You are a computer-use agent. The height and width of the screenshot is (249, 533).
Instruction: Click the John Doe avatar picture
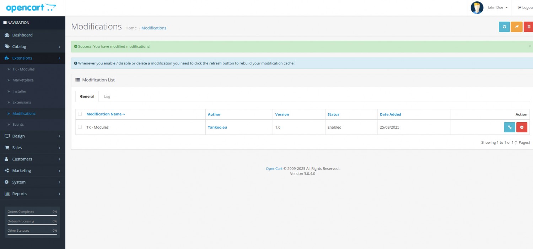pos(477,7)
